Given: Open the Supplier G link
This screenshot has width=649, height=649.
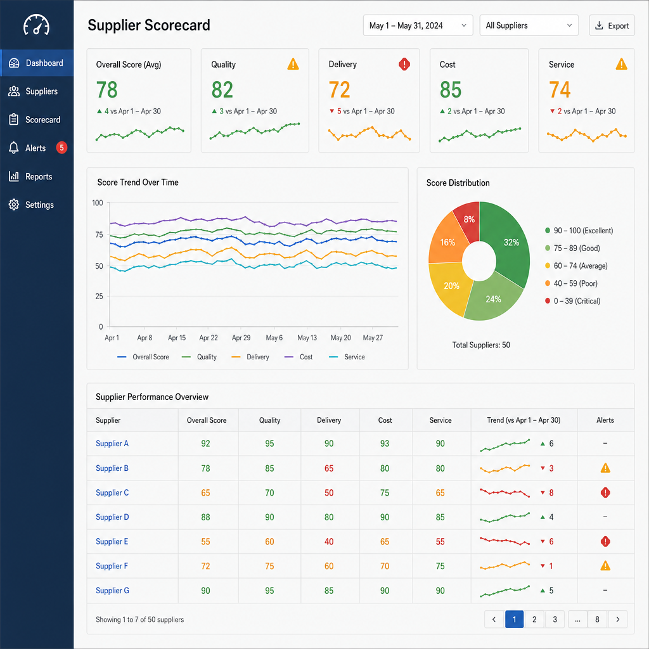Looking at the screenshot, I should [112, 590].
